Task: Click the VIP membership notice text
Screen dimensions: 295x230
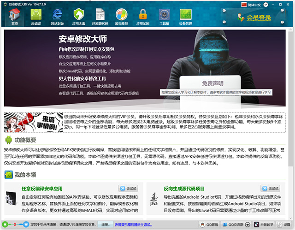Action: (x=173, y=122)
